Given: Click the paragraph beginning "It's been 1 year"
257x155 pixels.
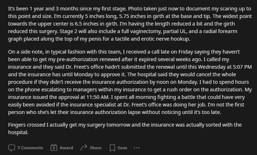Looking at the screenshot, I should click(130, 24).
